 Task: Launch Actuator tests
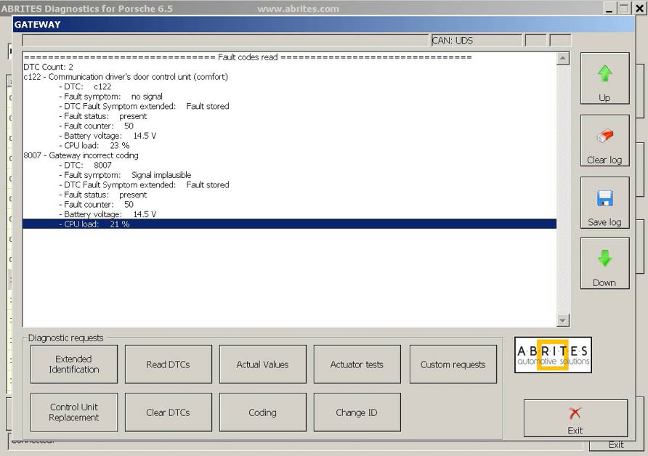[357, 365]
